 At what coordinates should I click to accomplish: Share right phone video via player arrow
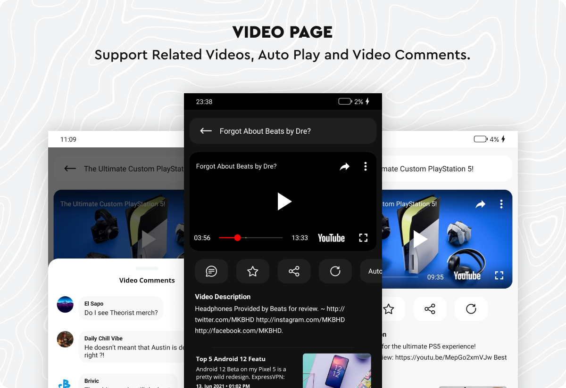point(481,204)
